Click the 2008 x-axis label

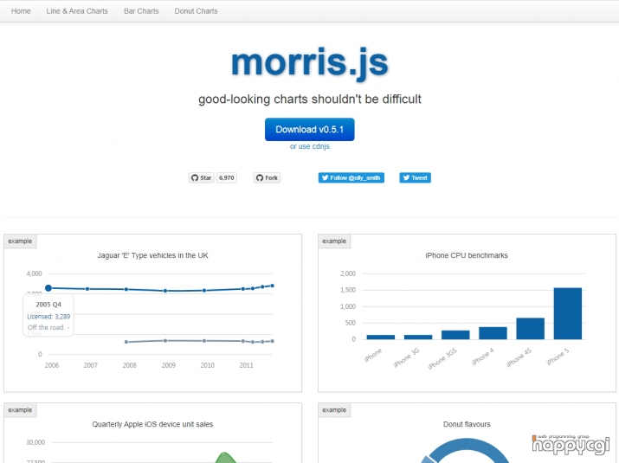click(130, 365)
